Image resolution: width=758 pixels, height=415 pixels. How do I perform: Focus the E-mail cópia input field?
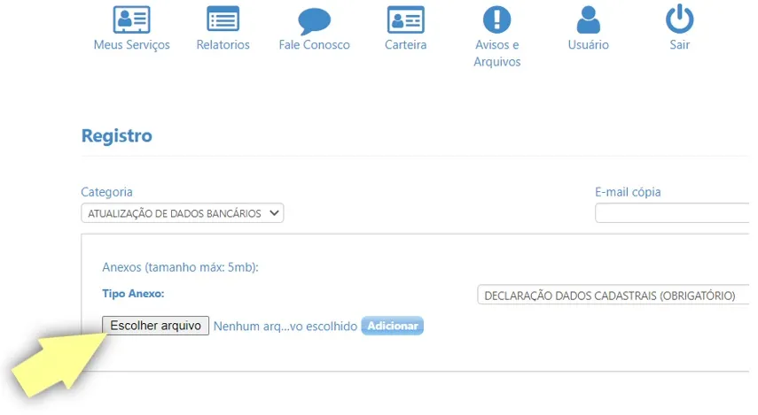(x=674, y=213)
